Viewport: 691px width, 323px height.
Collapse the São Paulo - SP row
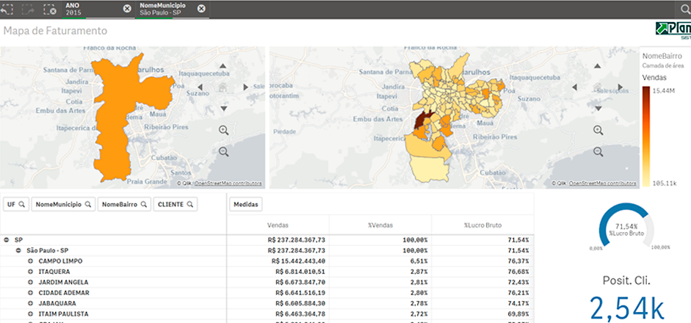[19, 250]
